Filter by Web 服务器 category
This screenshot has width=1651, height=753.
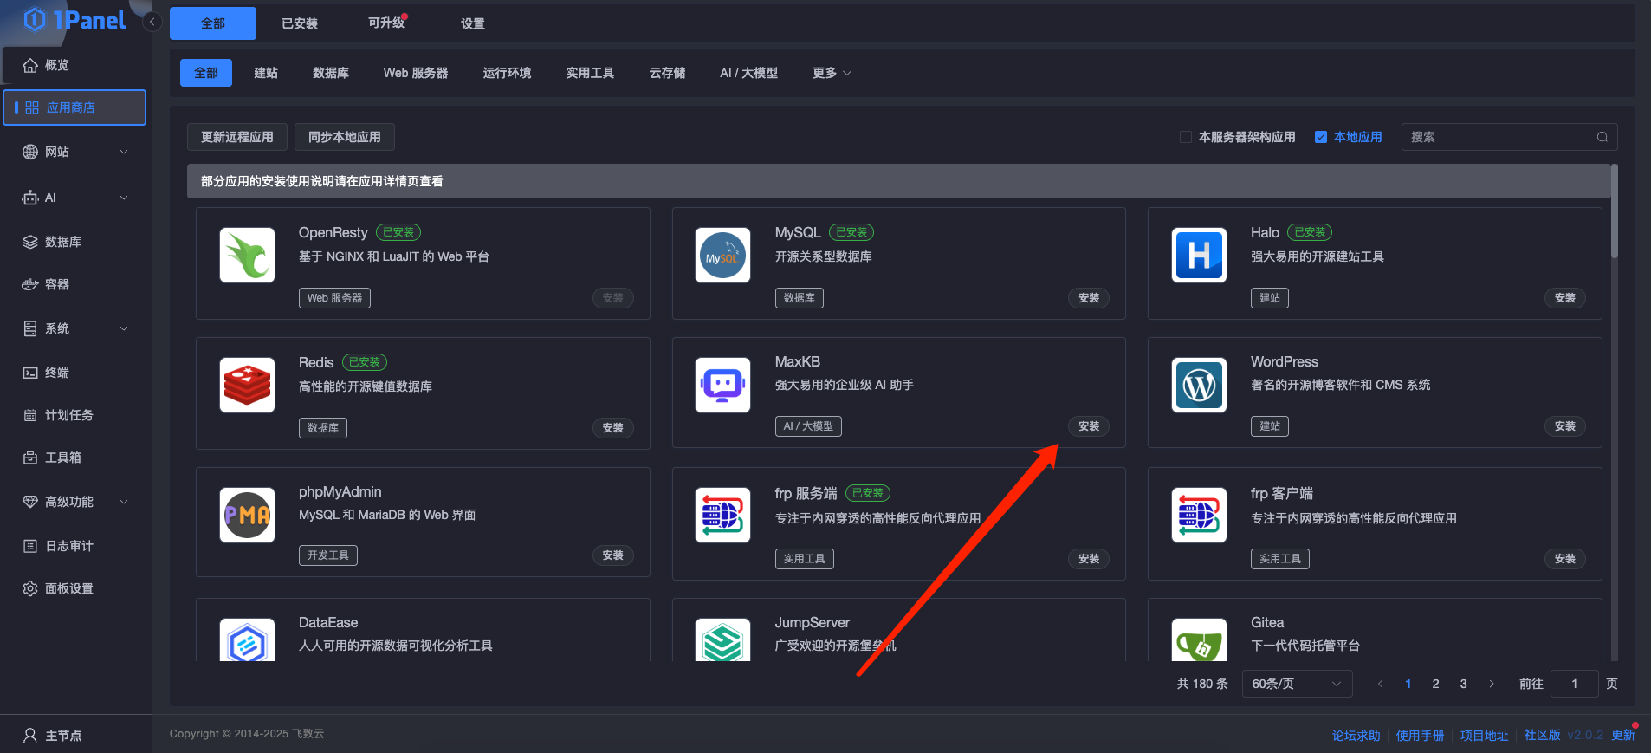416,73
